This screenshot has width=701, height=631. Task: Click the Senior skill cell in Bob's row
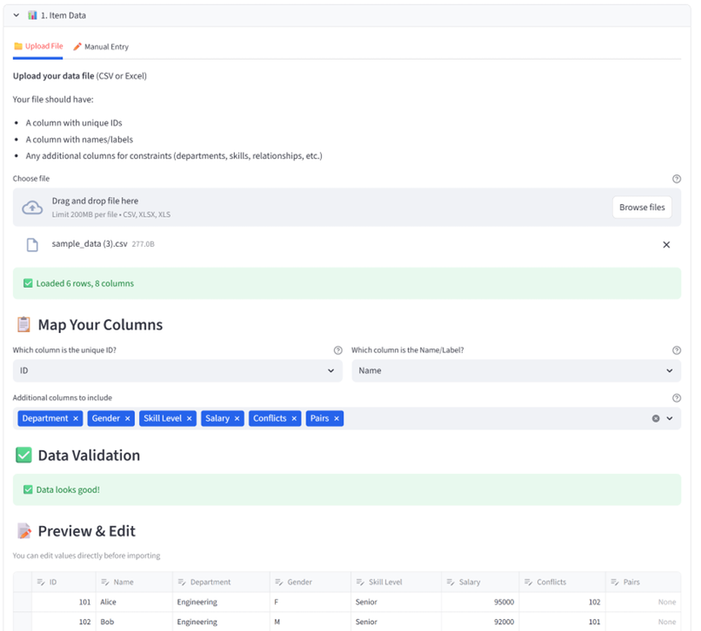(396, 622)
